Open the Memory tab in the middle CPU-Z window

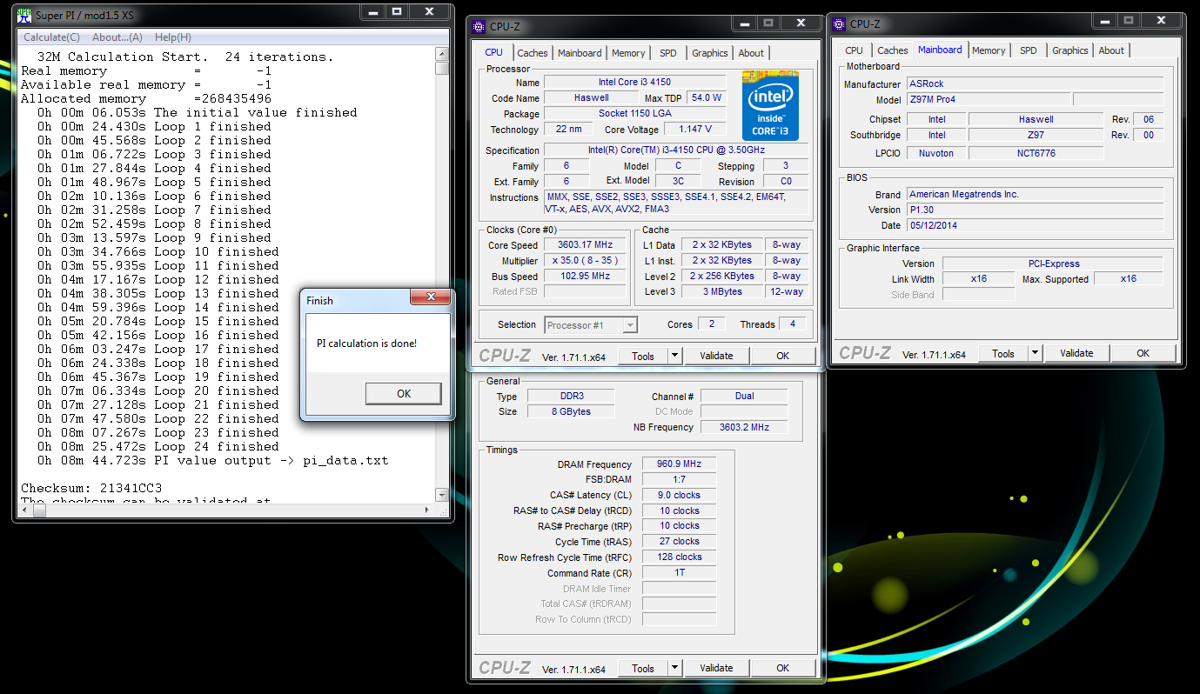tap(628, 53)
